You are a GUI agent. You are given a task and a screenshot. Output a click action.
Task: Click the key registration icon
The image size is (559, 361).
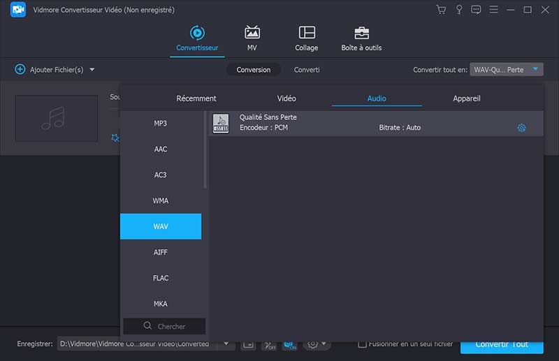click(459, 10)
